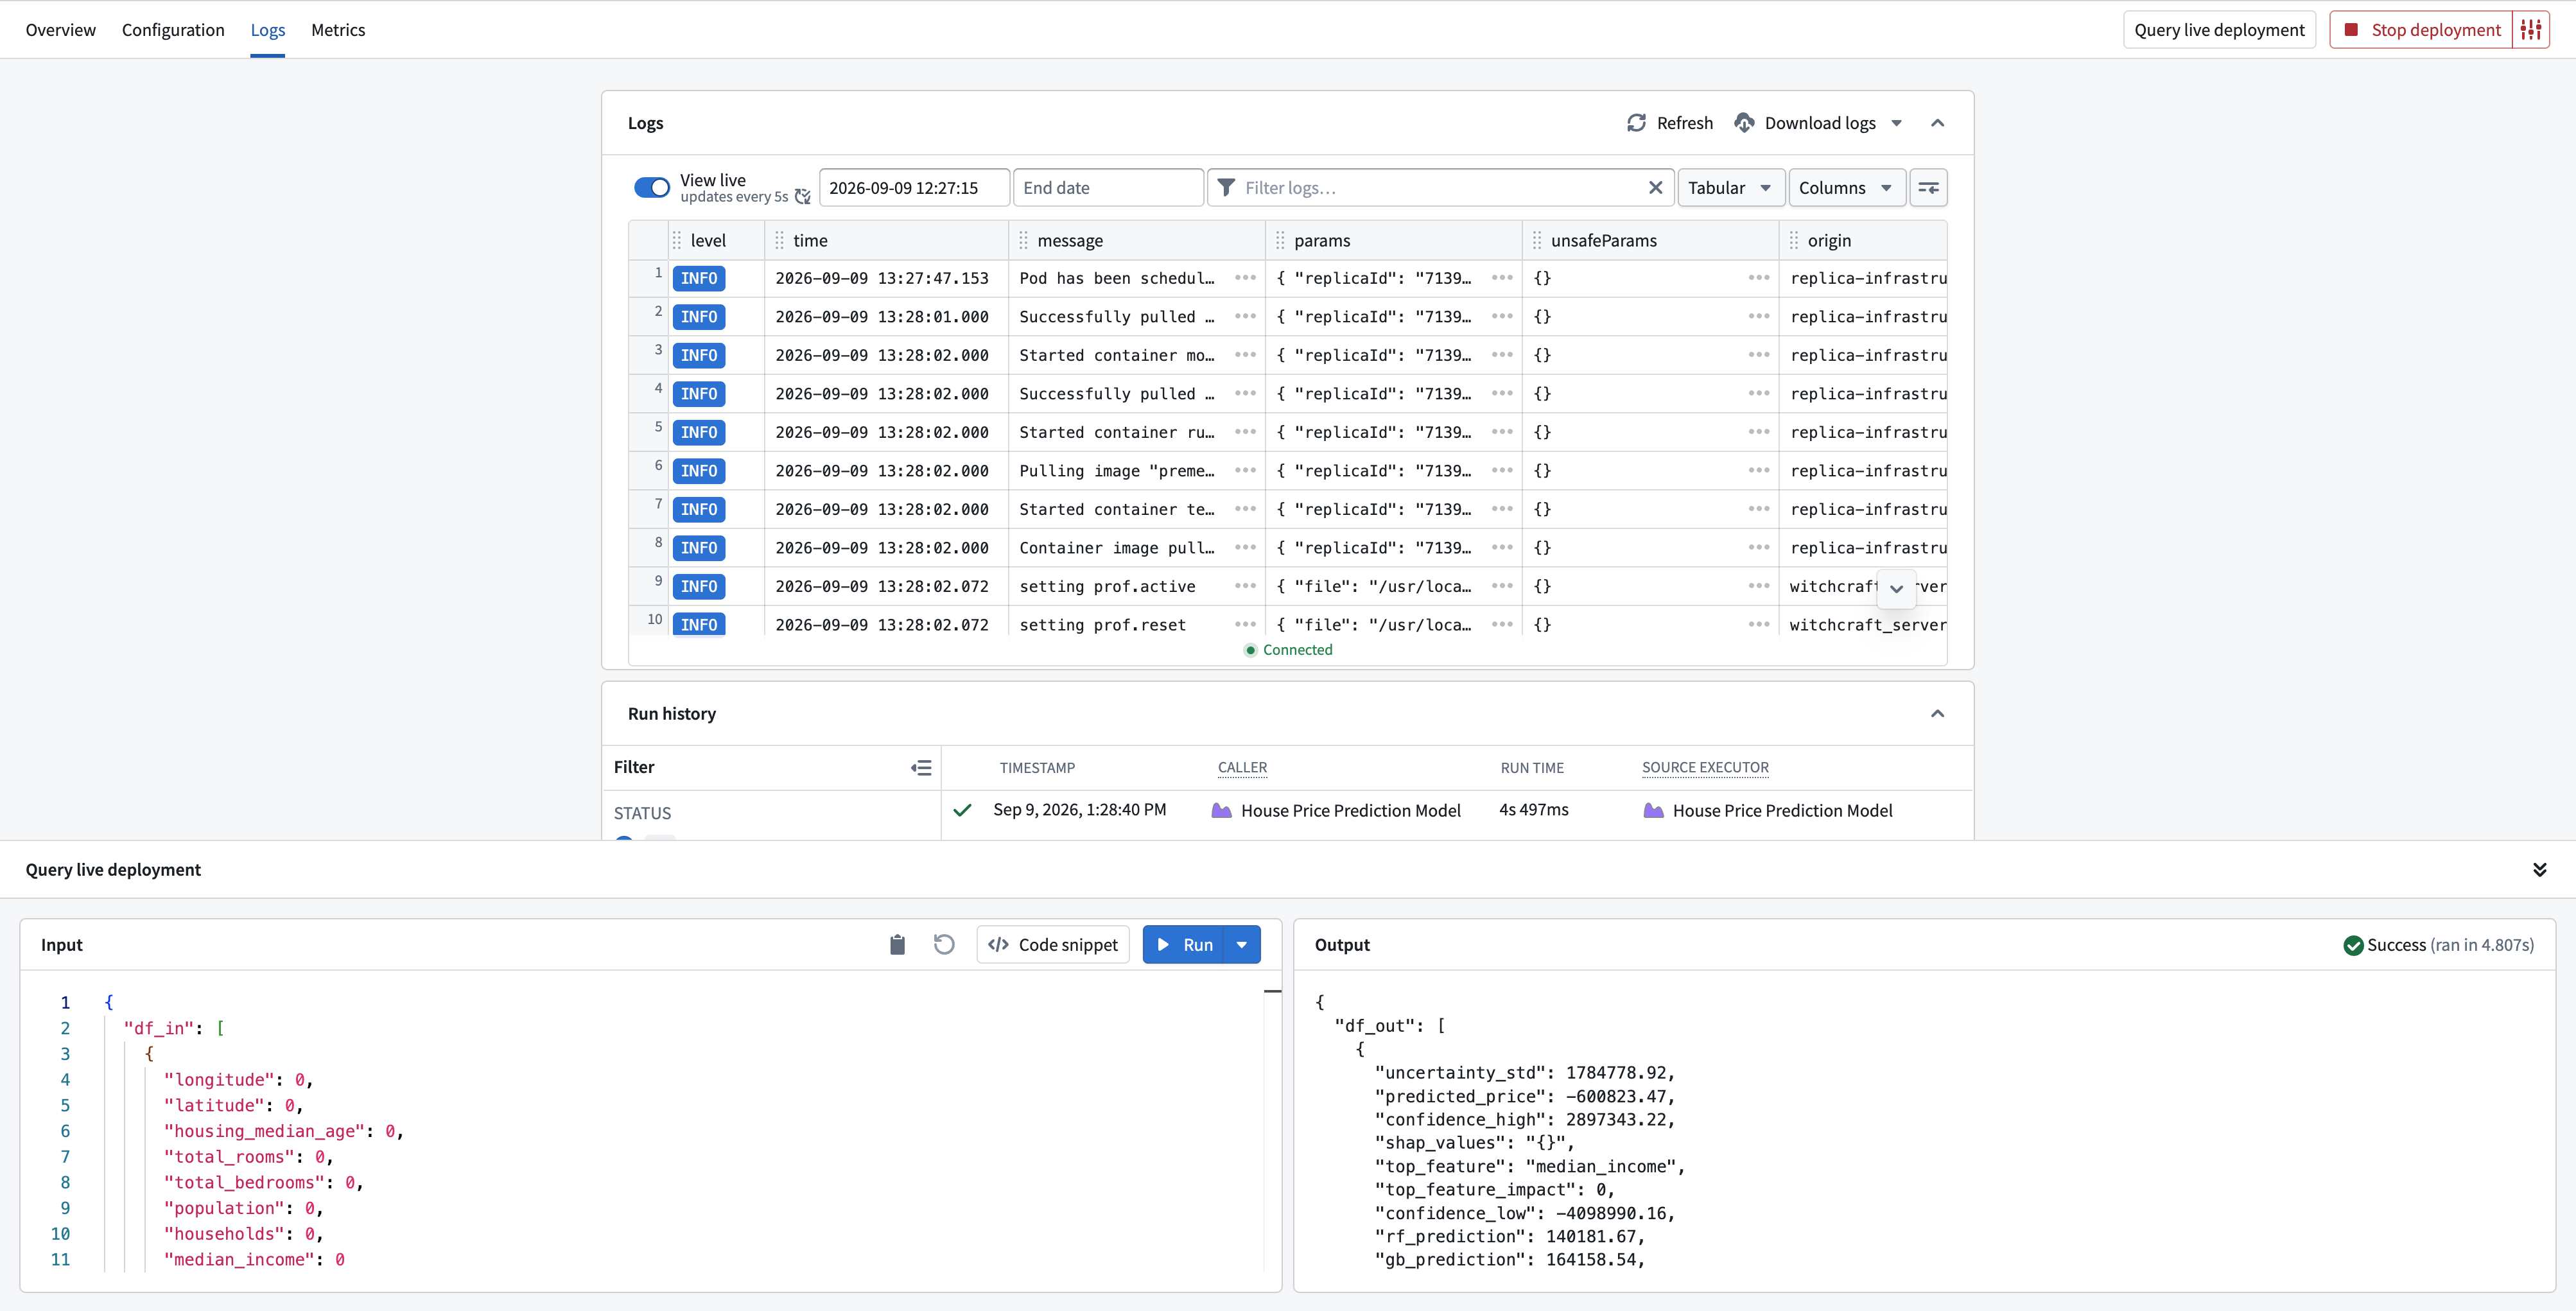2576x1311 pixels.
Task: Click the time column drag handle
Action: point(780,241)
